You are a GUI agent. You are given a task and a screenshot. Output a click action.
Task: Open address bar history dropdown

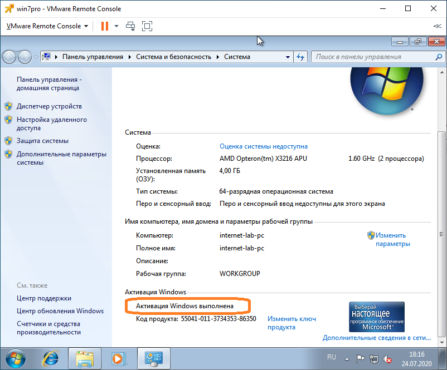[x=288, y=57]
